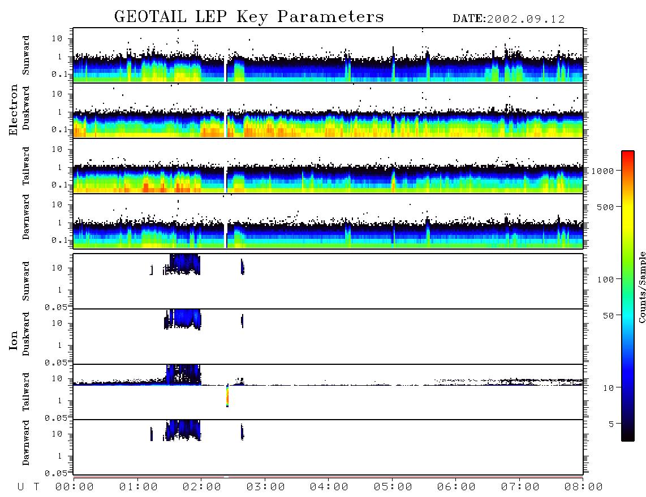Viewport: 646px width, 497px height.
Task: Select the Ion Dawnward panel label
Action: tap(26, 443)
